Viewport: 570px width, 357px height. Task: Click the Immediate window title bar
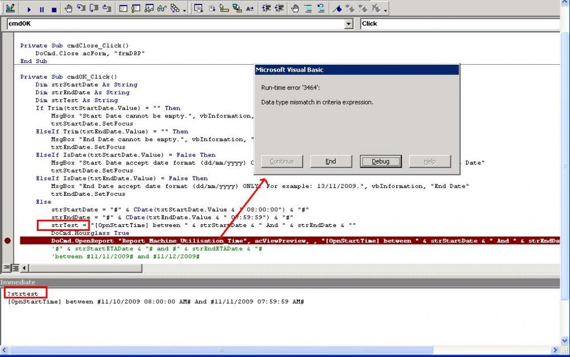pyautogui.click(x=280, y=283)
